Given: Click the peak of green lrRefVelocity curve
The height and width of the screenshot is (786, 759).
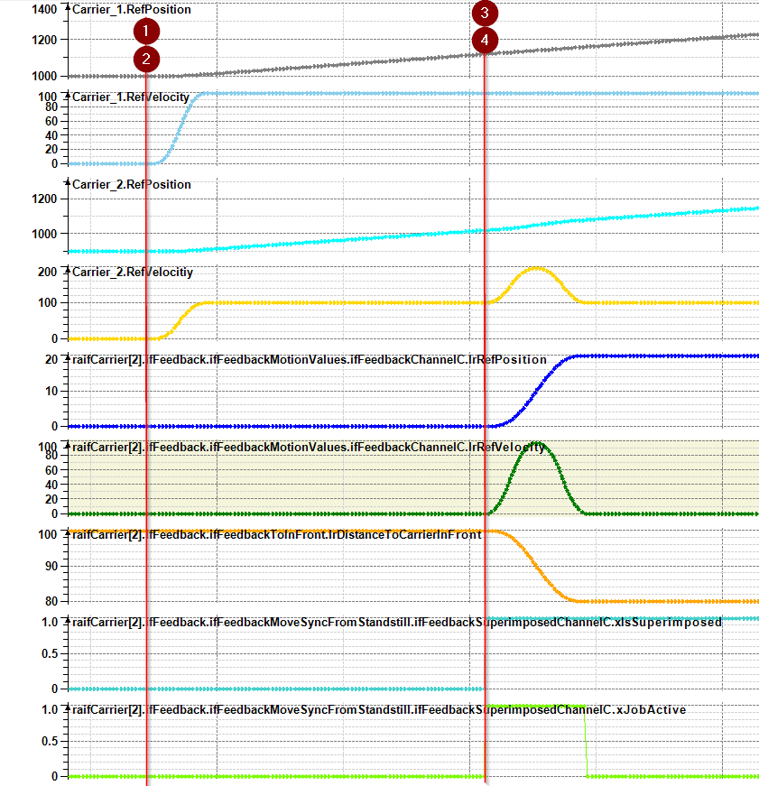Looking at the screenshot, I should [x=537, y=443].
